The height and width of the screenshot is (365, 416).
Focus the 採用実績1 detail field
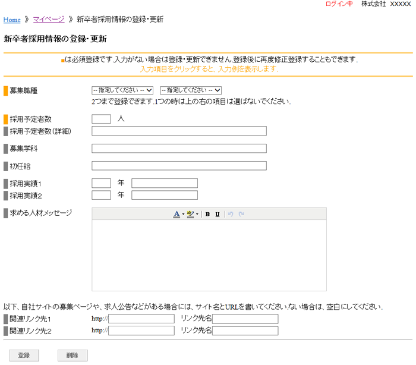click(x=165, y=183)
